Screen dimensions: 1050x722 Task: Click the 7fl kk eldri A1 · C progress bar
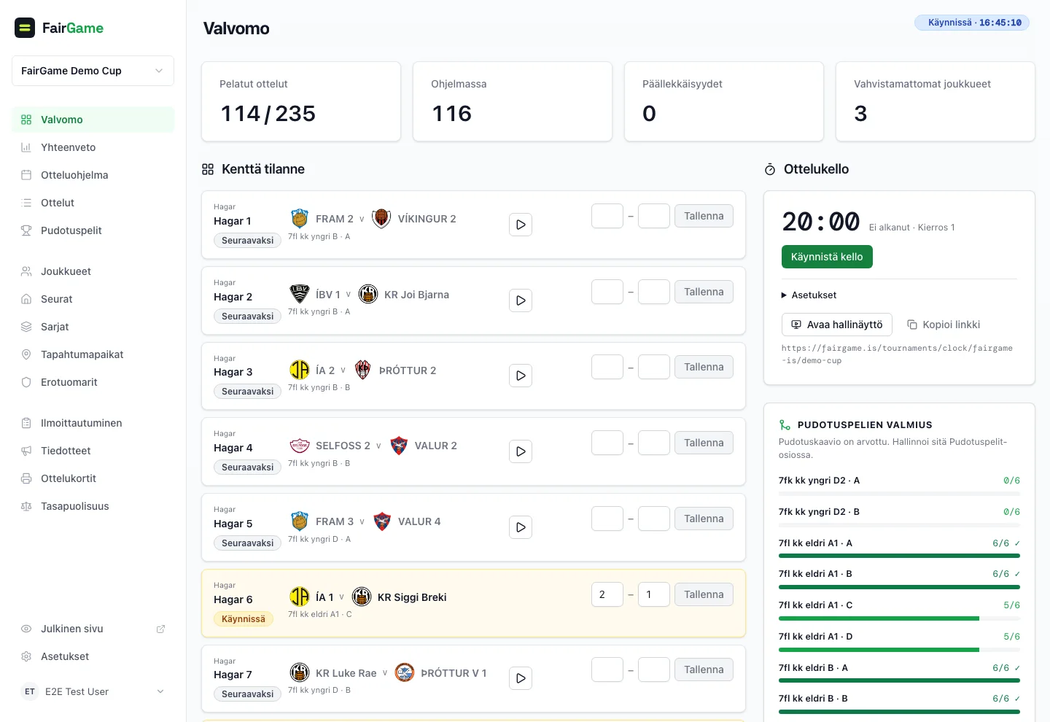click(899, 618)
